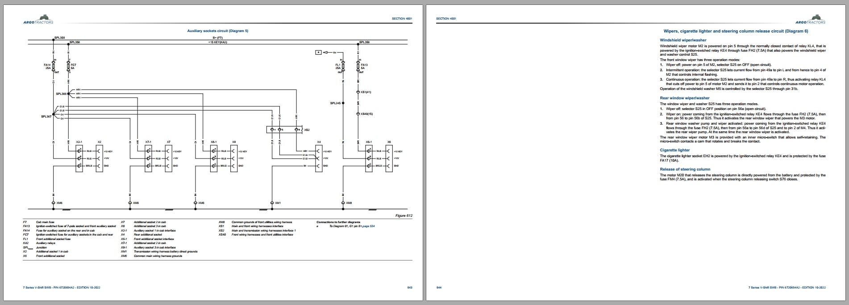The image size is (849, 305).
Task: Click the XS1(41) connector label
Action: tap(366, 92)
